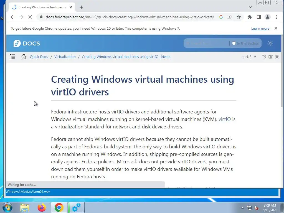Select the Creating Windows virtual machines tab

(42, 7)
